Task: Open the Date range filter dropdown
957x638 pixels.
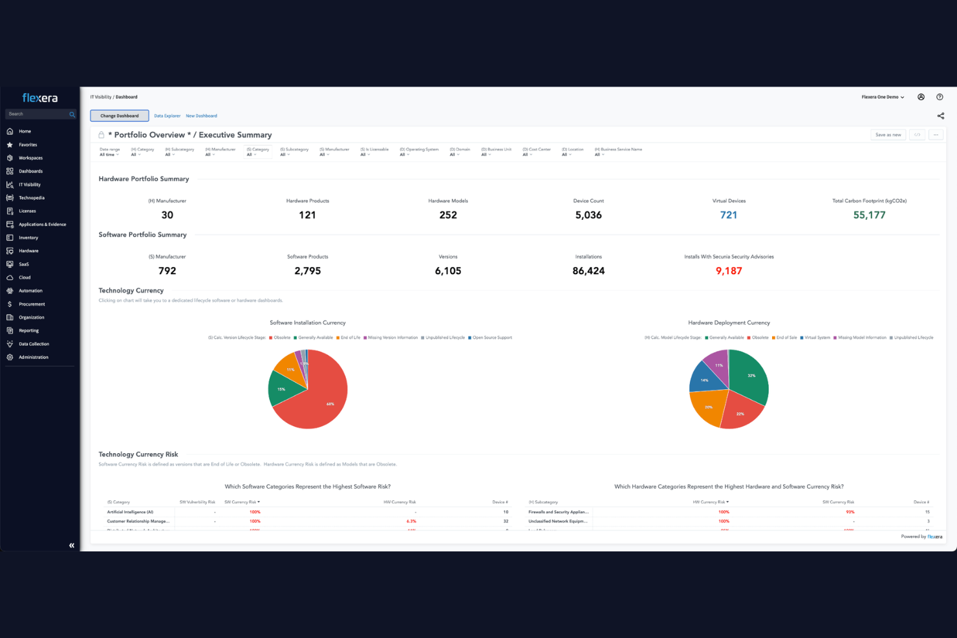Action: tap(110, 152)
